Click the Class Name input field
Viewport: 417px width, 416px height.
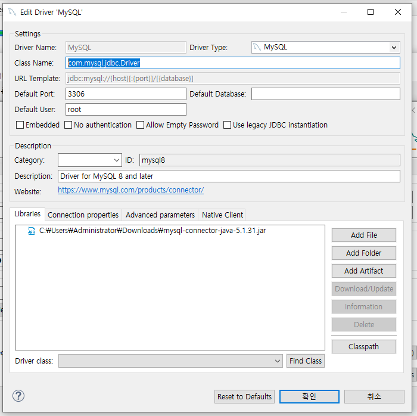(x=233, y=63)
